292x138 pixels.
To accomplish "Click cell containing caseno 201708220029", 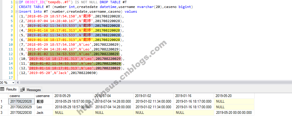I will 20,107.
